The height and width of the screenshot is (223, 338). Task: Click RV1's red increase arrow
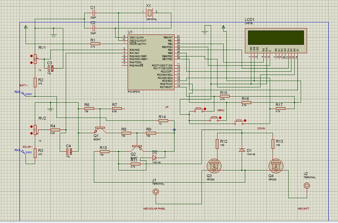tap(32, 56)
